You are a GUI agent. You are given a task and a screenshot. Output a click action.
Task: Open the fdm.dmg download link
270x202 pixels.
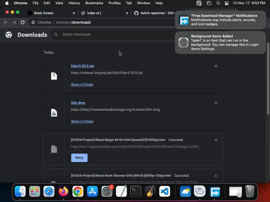click(78, 103)
